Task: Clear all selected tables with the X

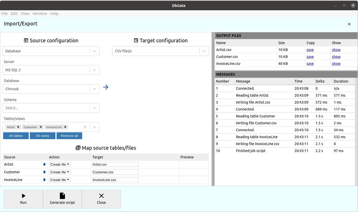Action: [x=85, y=127]
